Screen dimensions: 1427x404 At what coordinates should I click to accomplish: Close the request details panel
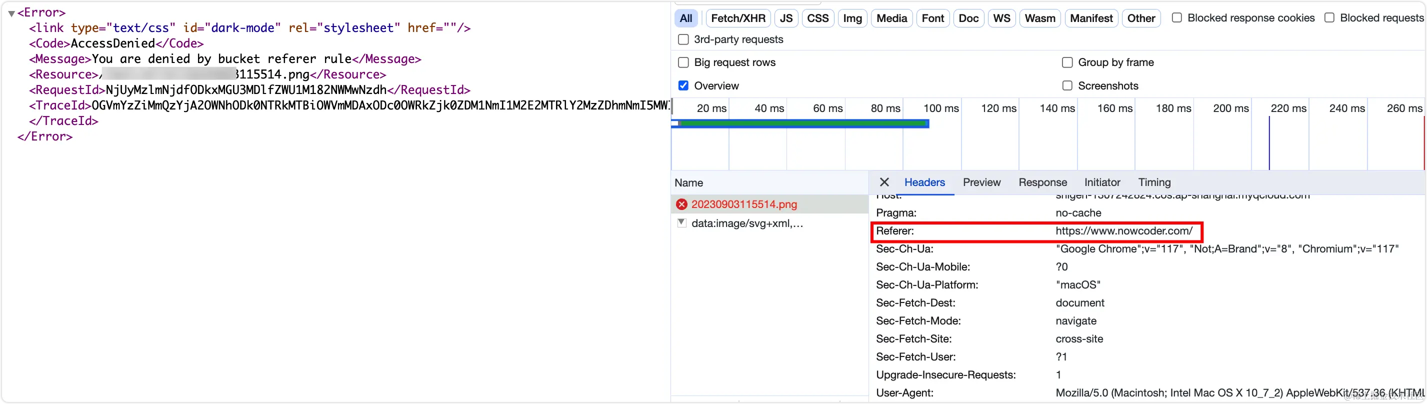[x=884, y=182]
